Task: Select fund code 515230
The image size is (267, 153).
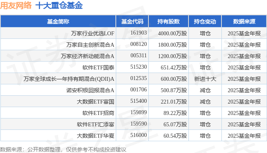Action: (139, 67)
